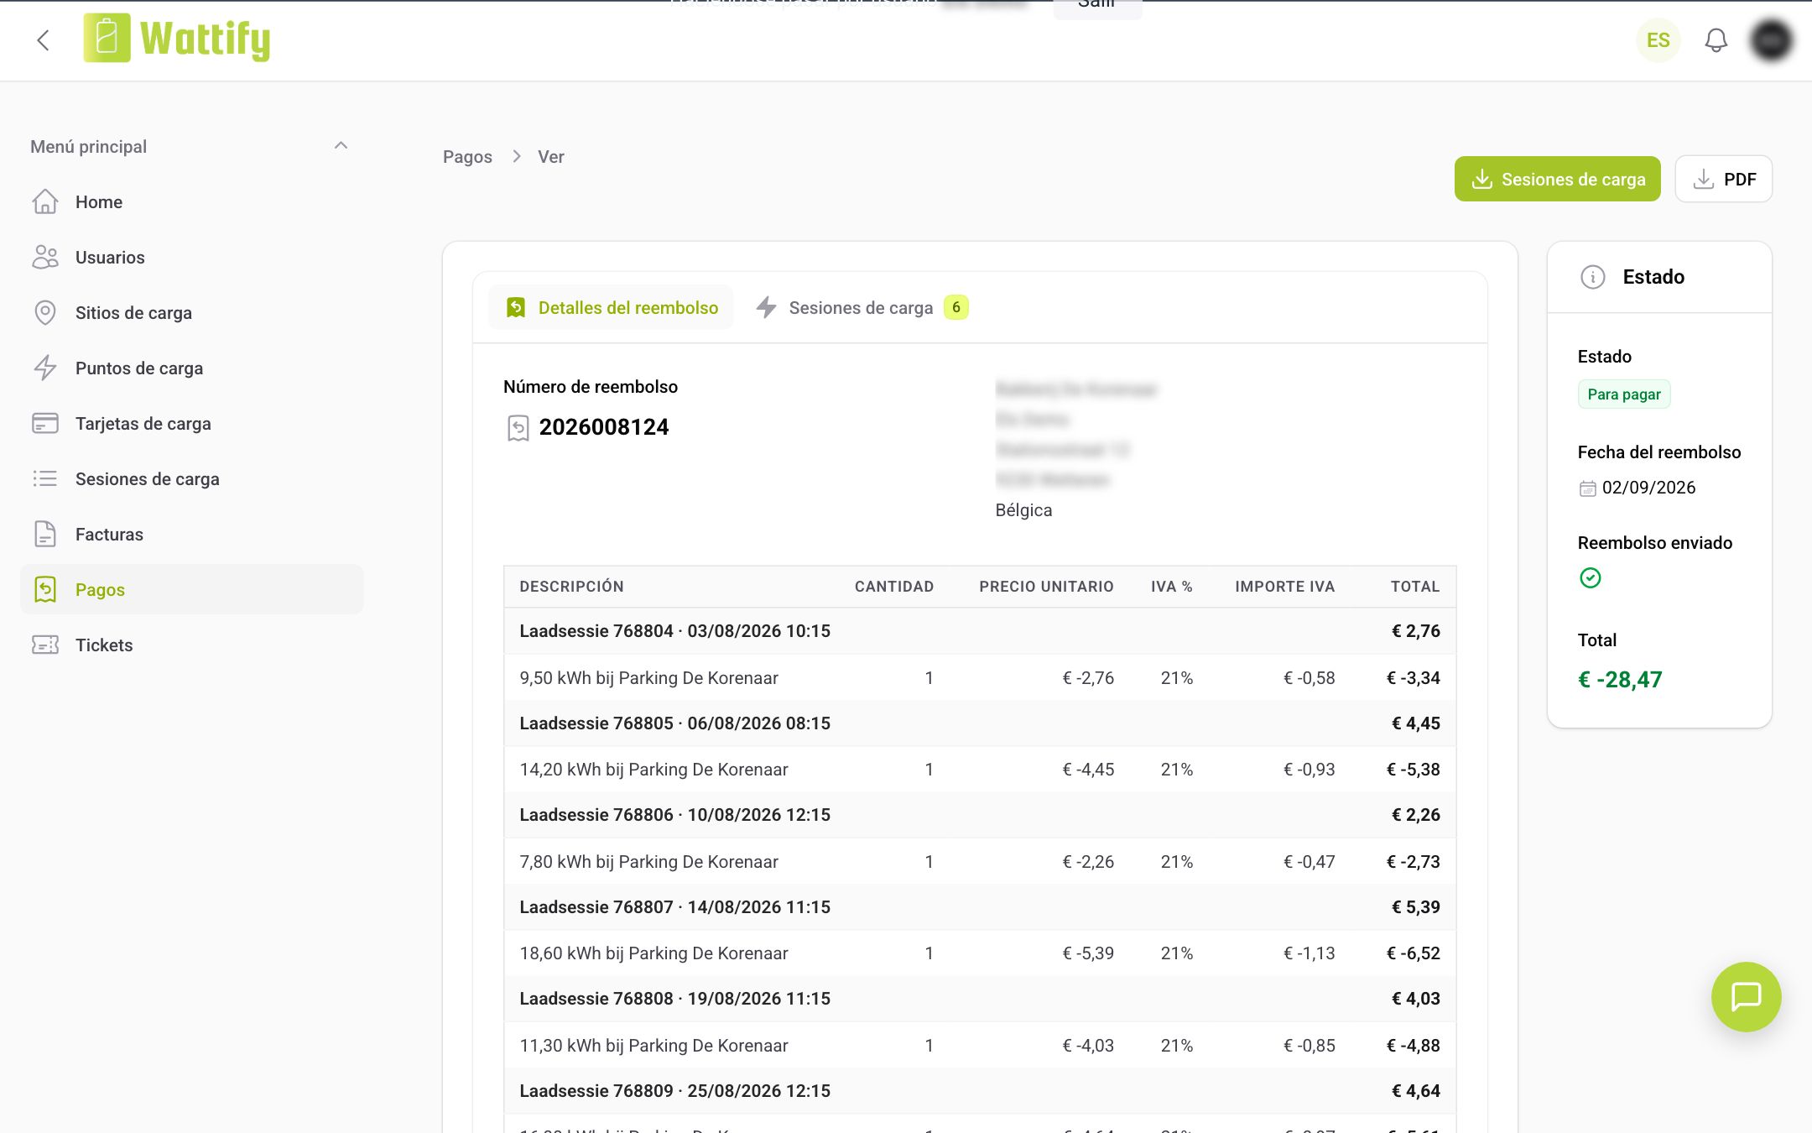
Task: Open Sesiones de carga in the sidebar
Action: pyautogui.click(x=191, y=479)
